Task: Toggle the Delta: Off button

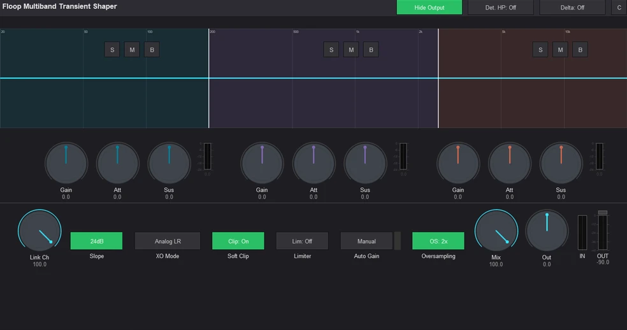Action: pyautogui.click(x=572, y=7)
